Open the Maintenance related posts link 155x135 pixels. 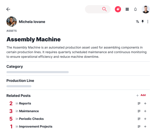click(29, 111)
